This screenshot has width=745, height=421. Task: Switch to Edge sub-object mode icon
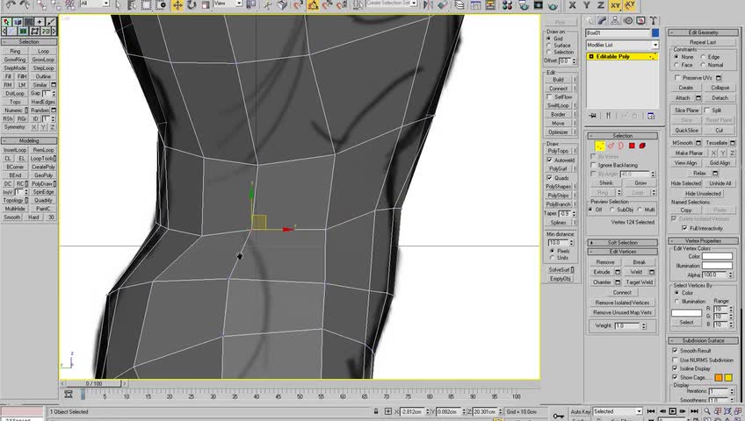pos(611,146)
